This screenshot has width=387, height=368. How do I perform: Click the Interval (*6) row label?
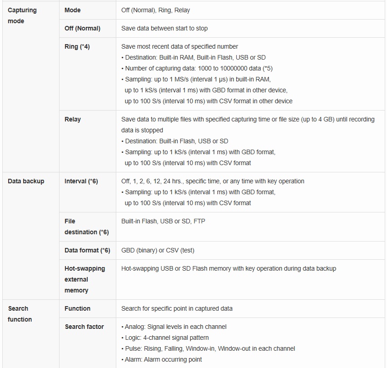coord(81,181)
